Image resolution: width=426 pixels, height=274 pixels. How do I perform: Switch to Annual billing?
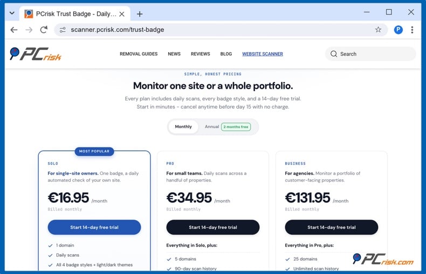coord(211,127)
